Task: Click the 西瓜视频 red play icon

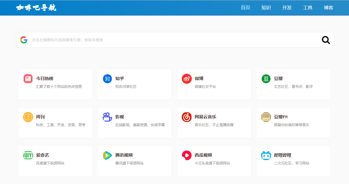Action: coord(187,155)
